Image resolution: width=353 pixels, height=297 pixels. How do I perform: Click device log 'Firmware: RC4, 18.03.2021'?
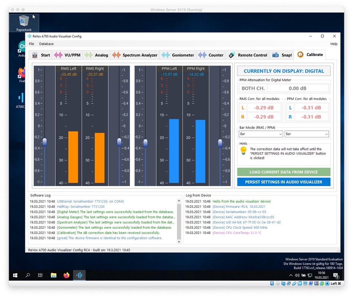(239, 206)
